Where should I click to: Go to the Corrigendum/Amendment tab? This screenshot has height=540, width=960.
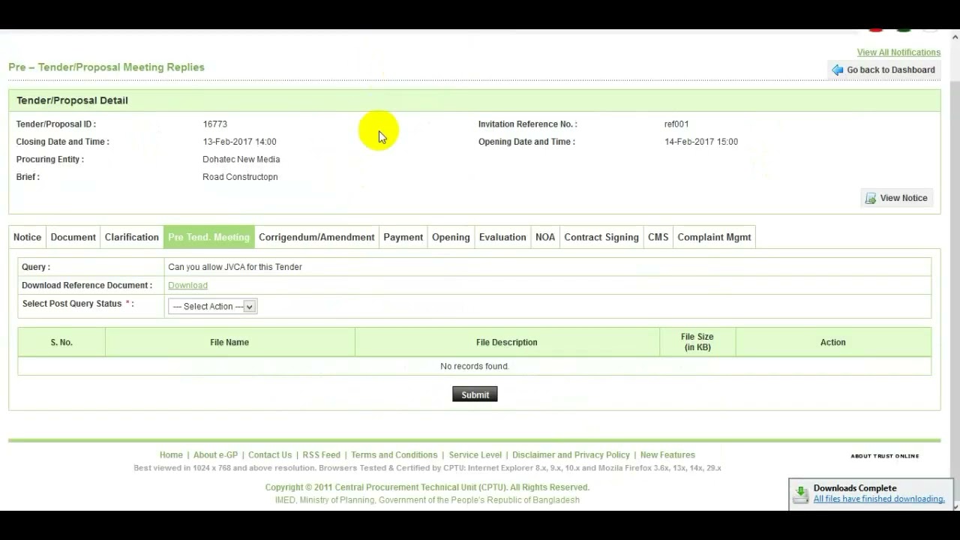[316, 237]
